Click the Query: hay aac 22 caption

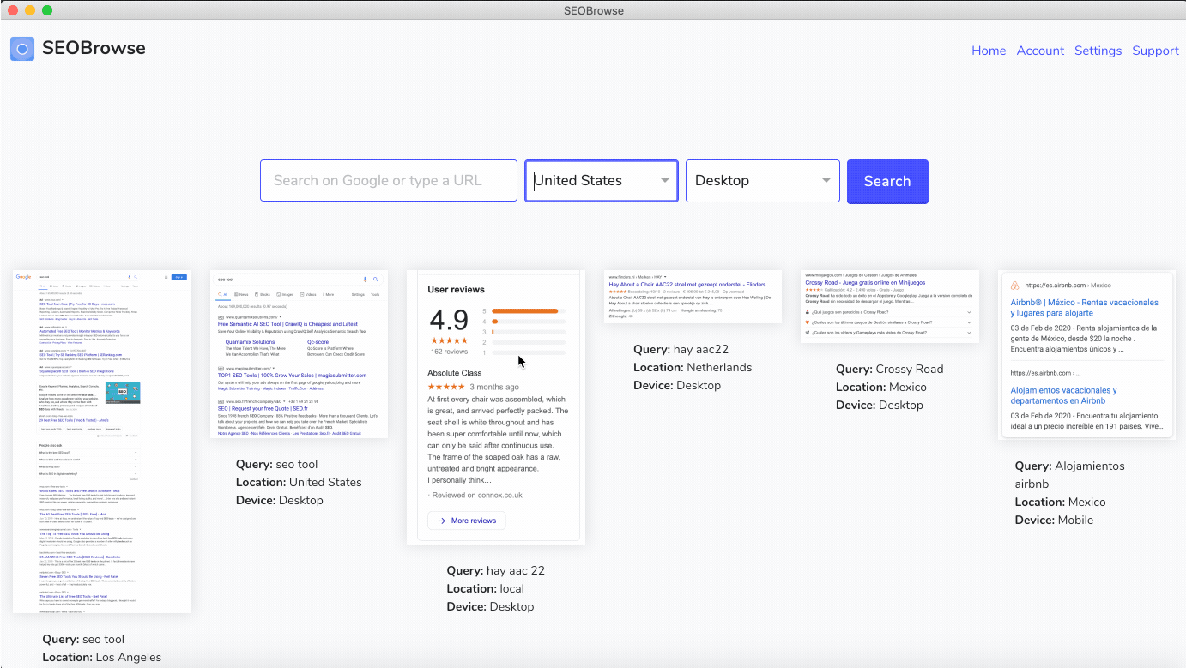tap(496, 570)
